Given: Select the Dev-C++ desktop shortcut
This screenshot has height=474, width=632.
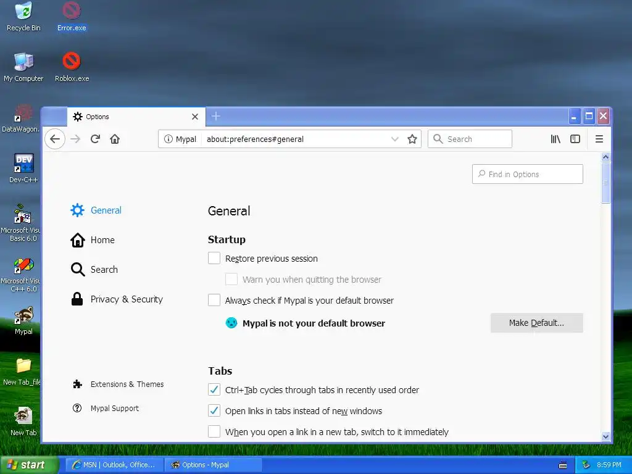Looking at the screenshot, I should (23, 168).
